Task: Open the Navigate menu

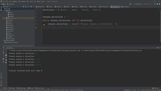Action: coord(15,2)
